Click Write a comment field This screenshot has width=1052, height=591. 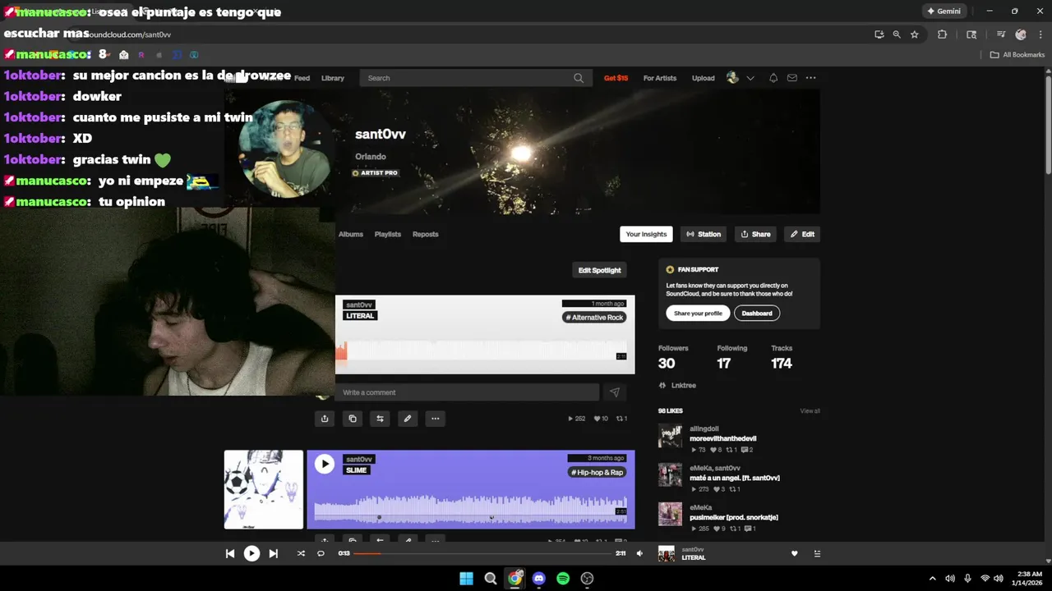coord(467,392)
